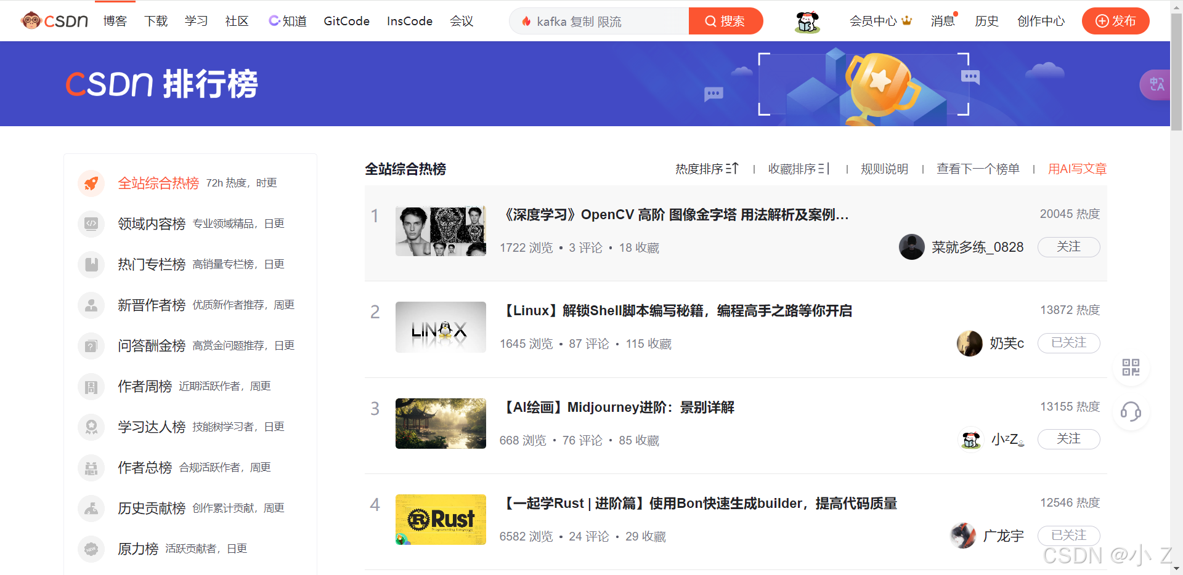Click the question icon beside 问答酬金榜
This screenshot has width=1183, height=575.
(91, 346)
